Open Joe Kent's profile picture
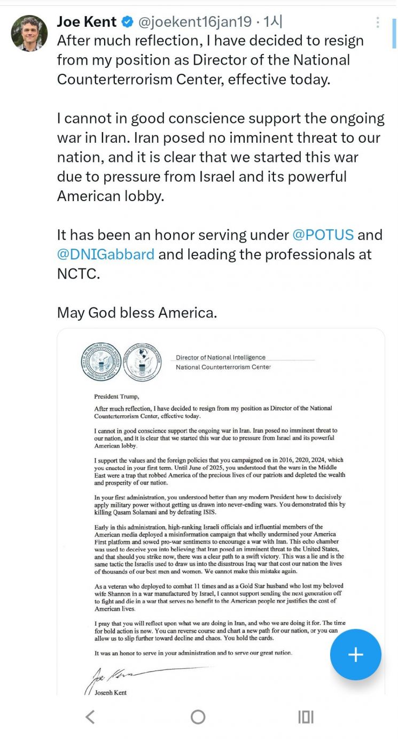Viewport: 398px width, 739px height. pyautogui.click(x=29, y=33)
